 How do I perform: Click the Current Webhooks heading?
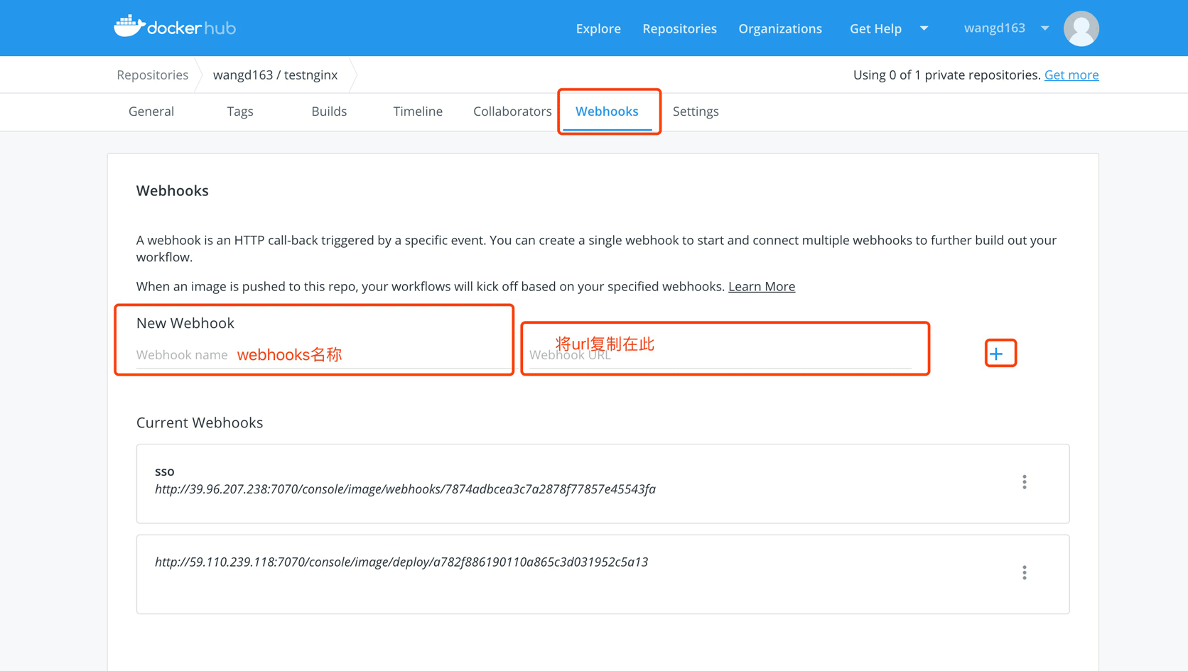(200, 422)
